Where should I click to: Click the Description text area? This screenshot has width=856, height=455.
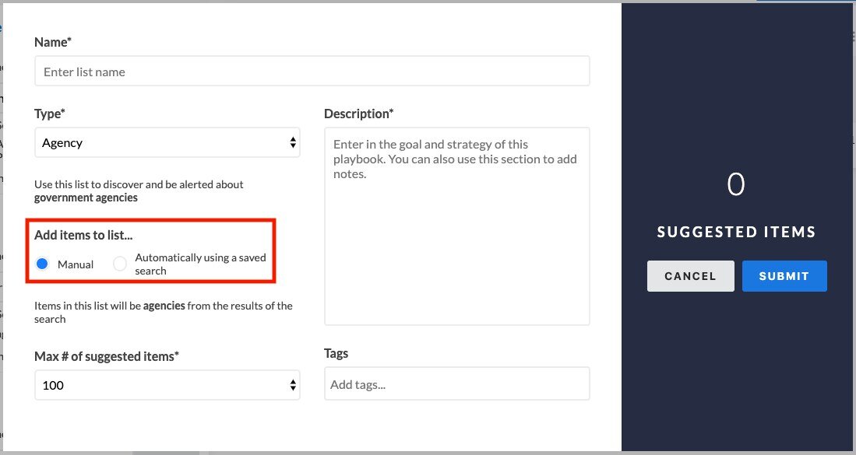click(x=456, y=226)
